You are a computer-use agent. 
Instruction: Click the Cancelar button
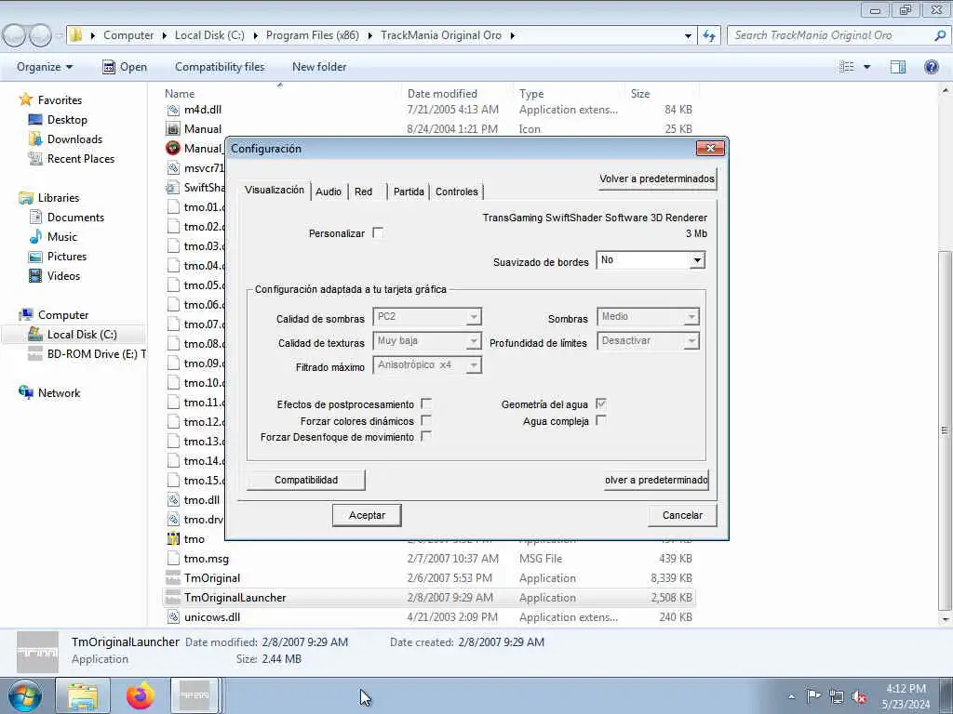[x=682, y=515]
